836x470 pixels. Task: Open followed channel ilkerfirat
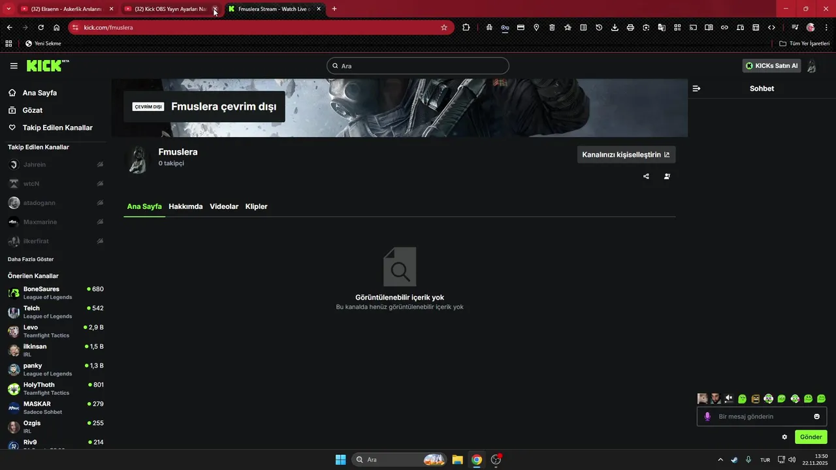[56, 241]
